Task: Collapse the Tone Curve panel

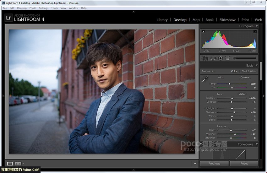Action: 257,144
